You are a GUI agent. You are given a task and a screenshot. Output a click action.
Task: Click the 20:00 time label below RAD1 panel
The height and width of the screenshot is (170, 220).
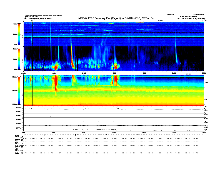(x=174, y=73)
